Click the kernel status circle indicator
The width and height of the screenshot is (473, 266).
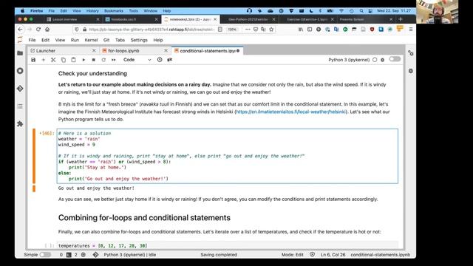point(375,60)
